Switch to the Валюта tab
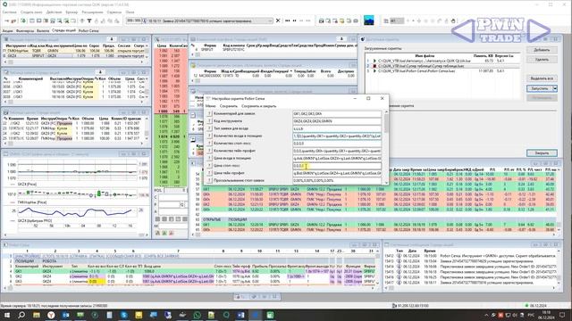This screenshot has width=572, height=321. pyautogui.click(x=43, y=31)
